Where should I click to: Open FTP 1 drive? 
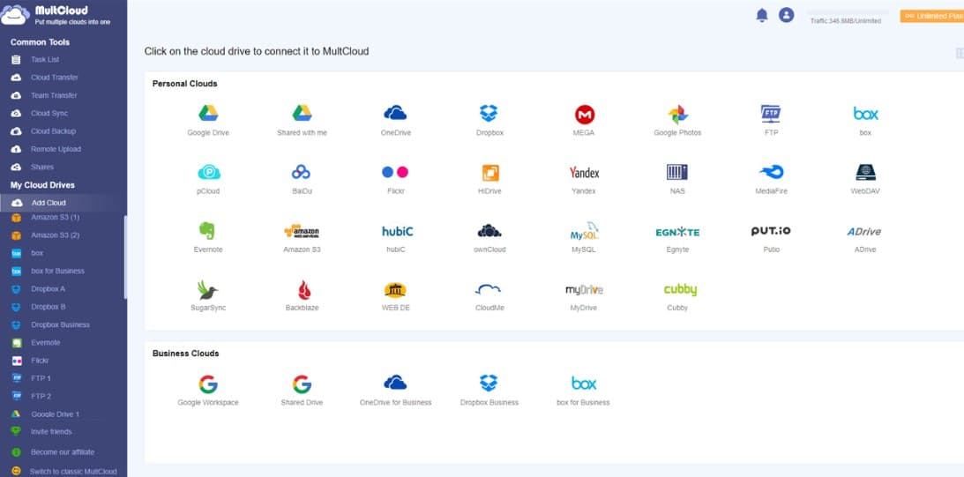tap(41, 378)
